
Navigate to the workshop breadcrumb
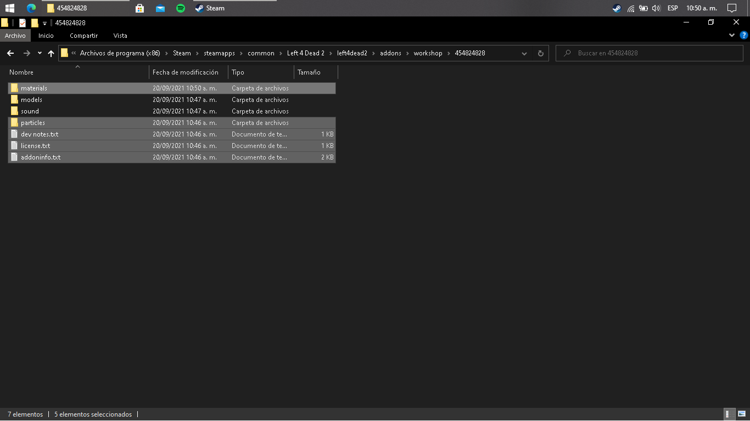(x=428, y=53)
